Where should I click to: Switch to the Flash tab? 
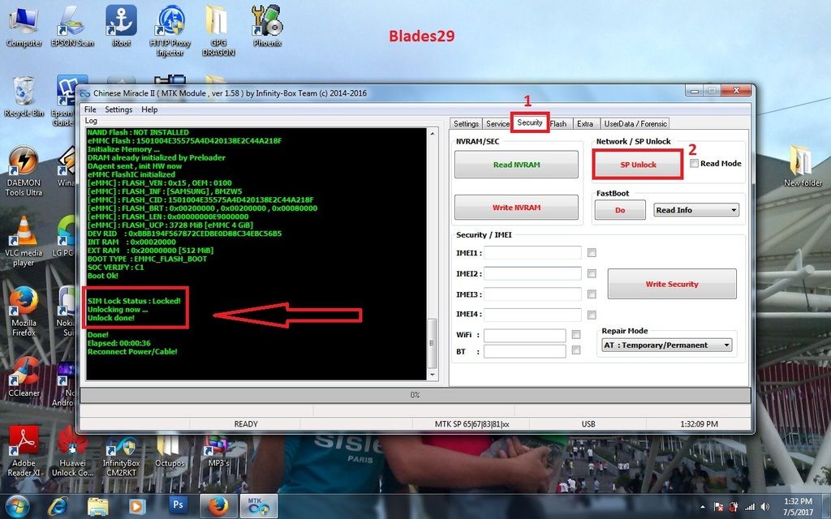tap(558, 124)
